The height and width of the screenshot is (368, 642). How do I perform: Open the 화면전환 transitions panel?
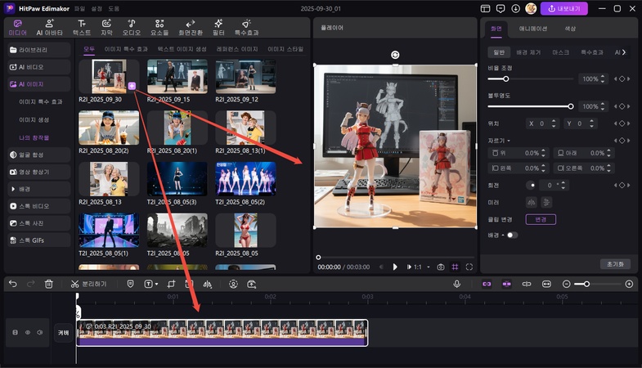190,28
